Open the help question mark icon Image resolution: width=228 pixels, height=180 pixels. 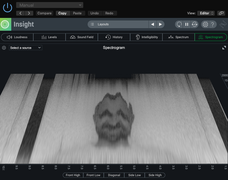[213, 24]
